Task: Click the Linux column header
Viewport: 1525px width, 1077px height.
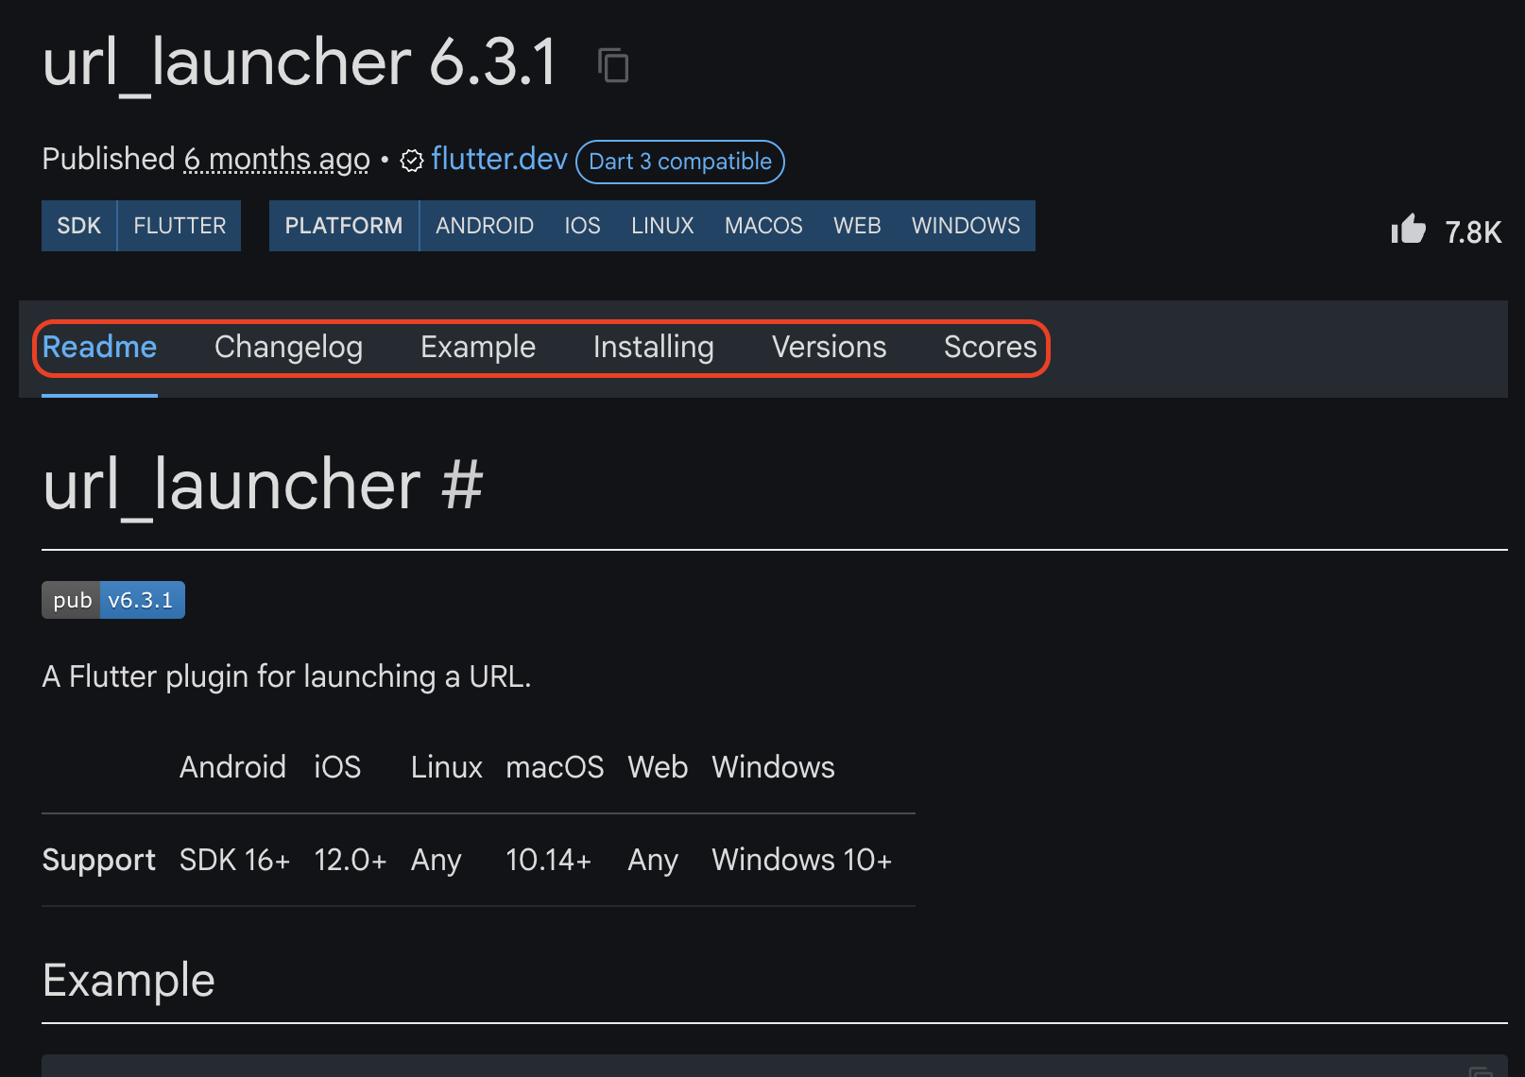Action: click(x=447, y=767)
